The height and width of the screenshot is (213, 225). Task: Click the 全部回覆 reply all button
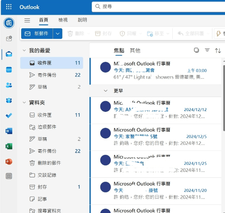(x=191, y=34)
